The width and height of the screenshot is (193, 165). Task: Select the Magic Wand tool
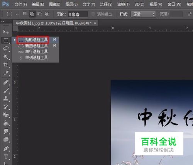pos(6,57)
